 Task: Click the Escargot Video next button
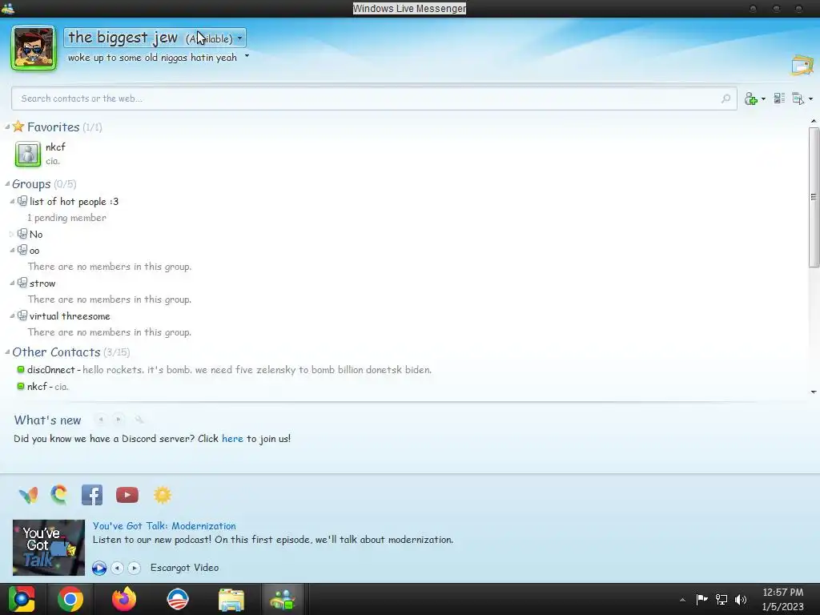[135, 568]
